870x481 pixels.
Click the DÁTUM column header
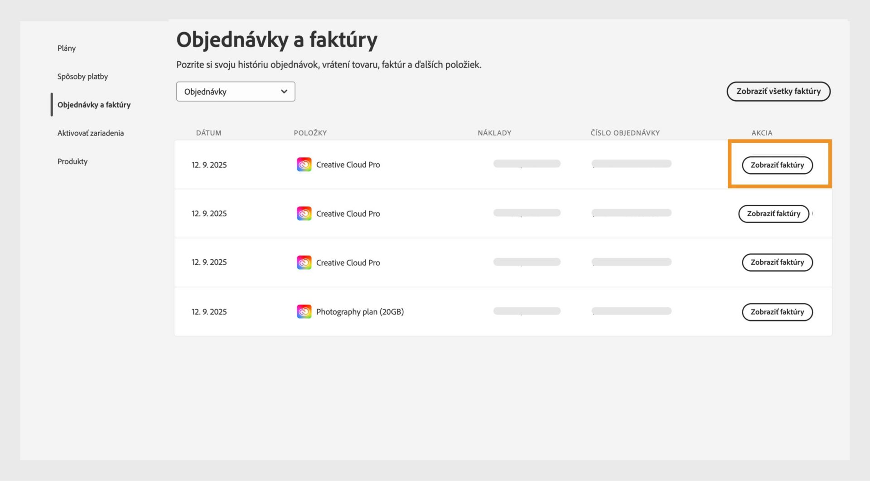point(209,133)
